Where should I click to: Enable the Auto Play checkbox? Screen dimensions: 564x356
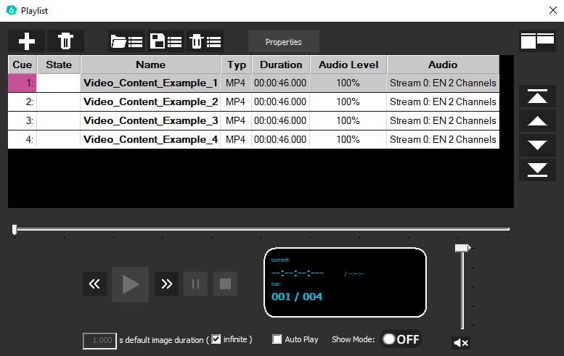277,339
